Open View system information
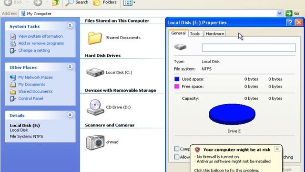This screenshot has height=172, width=305. tap(41, 36)
